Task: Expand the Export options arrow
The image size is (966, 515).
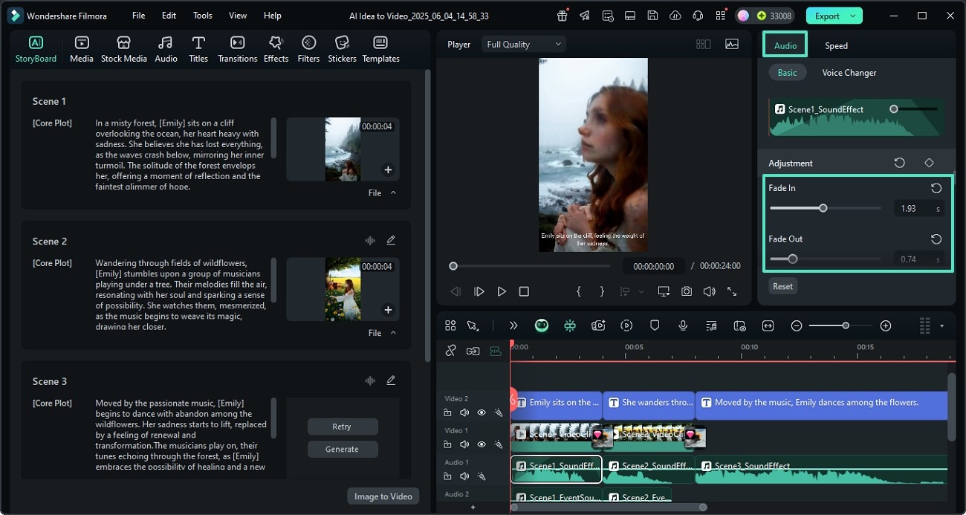Action: click(x=853, y=16)
